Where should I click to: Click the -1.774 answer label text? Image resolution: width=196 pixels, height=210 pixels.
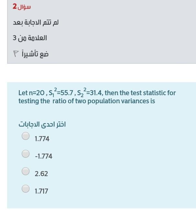(43, 156)
